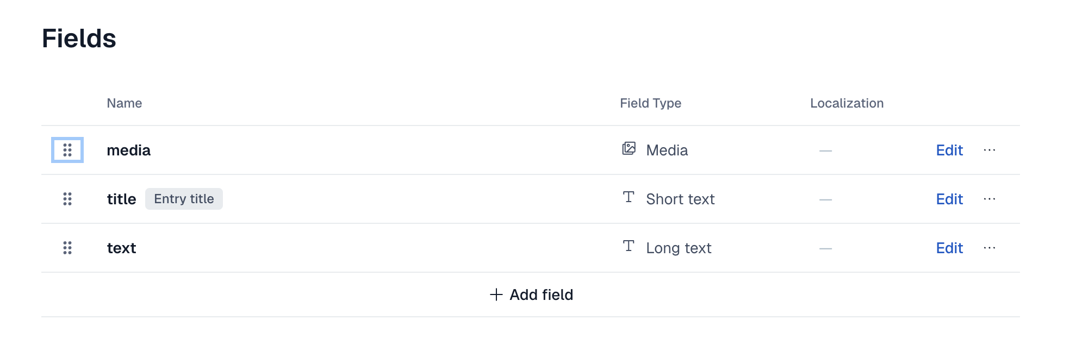Image resolution: width=1070 pixels, height=351 pixels.
Task: Select the title field name
Action: click(x=121, y=199)
